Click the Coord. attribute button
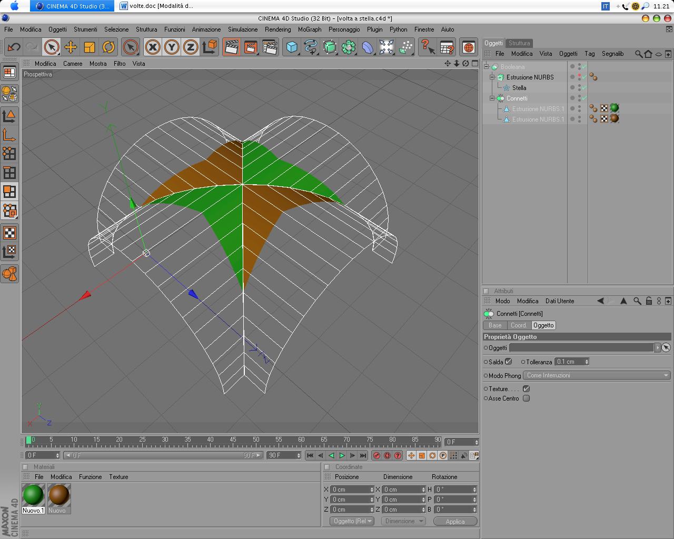The image size is (674, 539). [518, 325]
